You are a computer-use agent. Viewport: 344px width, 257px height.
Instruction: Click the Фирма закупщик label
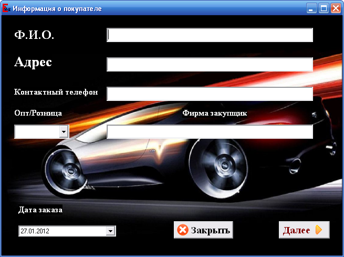click(215, 113)
